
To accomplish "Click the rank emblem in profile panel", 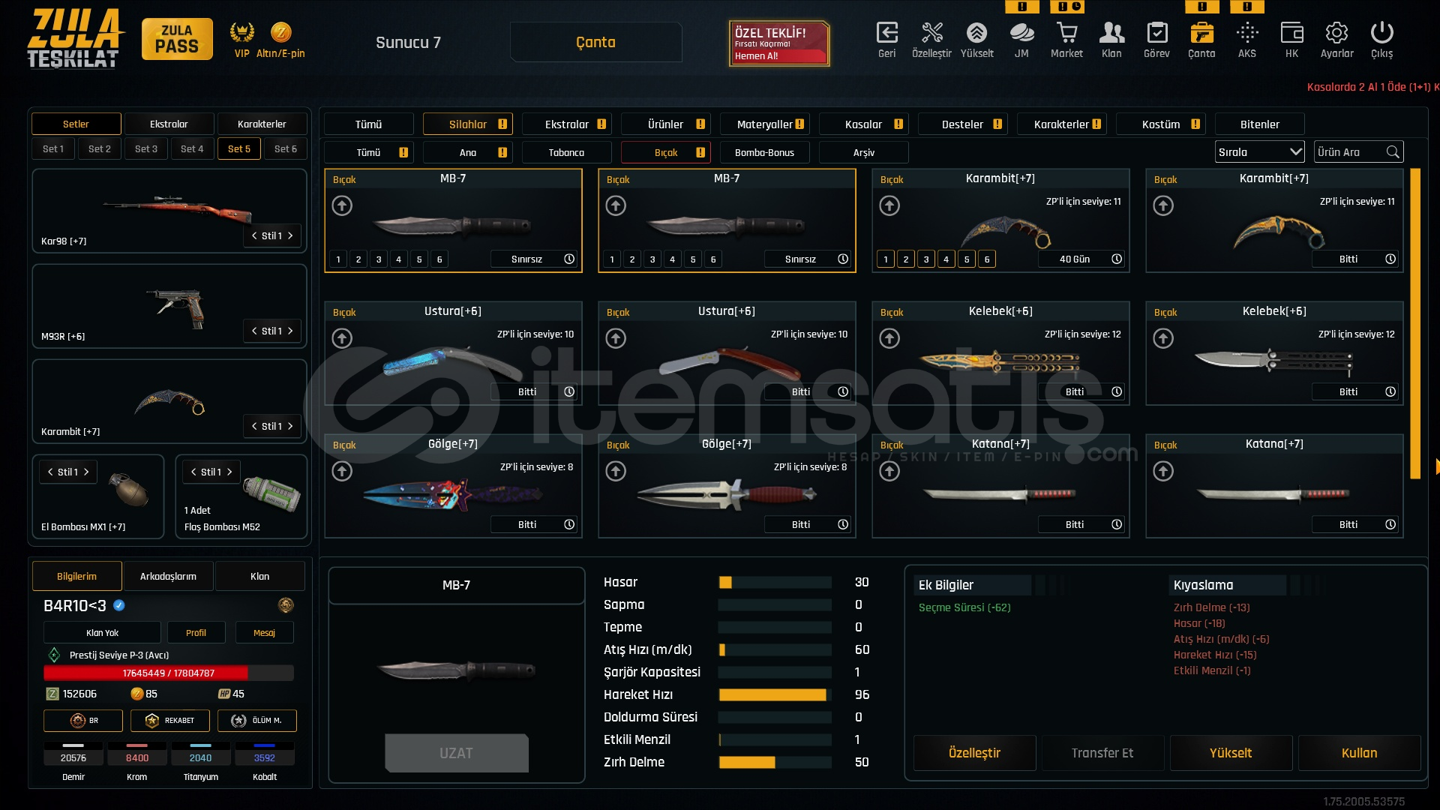I will (286, 605).
